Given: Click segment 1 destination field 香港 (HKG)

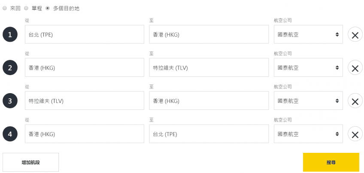Looking at the screenshot, I should click(x=209, y=34).
